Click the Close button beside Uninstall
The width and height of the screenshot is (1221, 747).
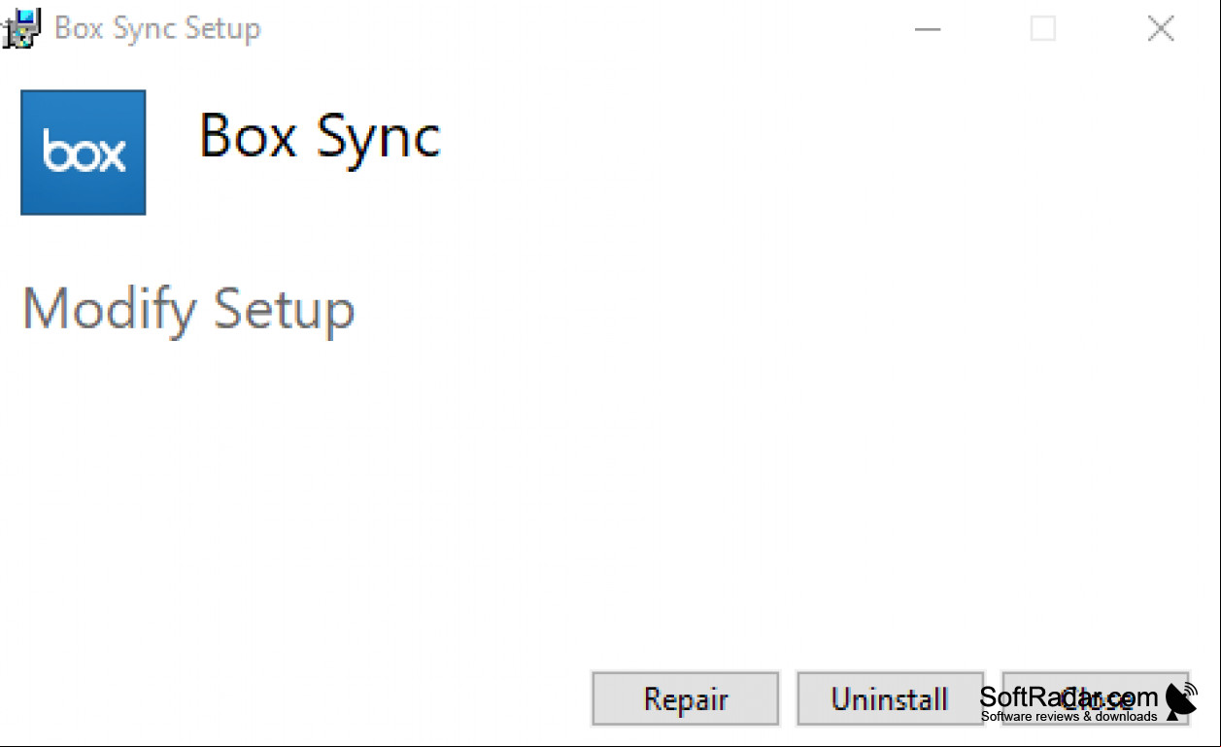[x=1095, y=698]
